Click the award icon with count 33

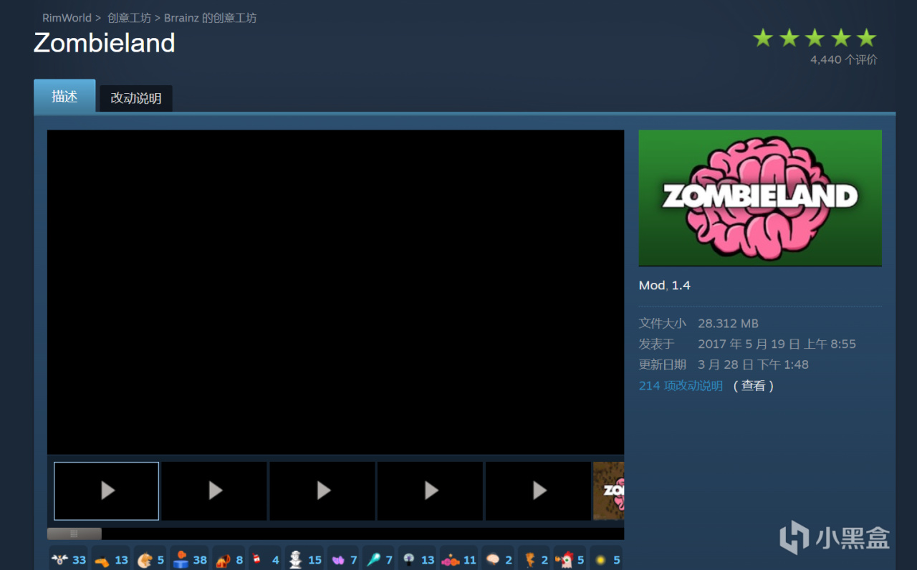[68, 559]
